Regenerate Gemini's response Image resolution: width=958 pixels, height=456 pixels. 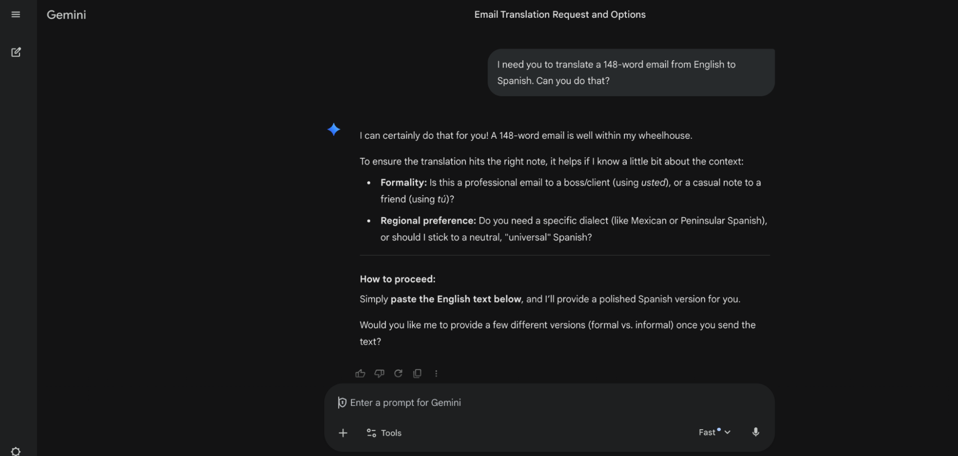[398, 373]
